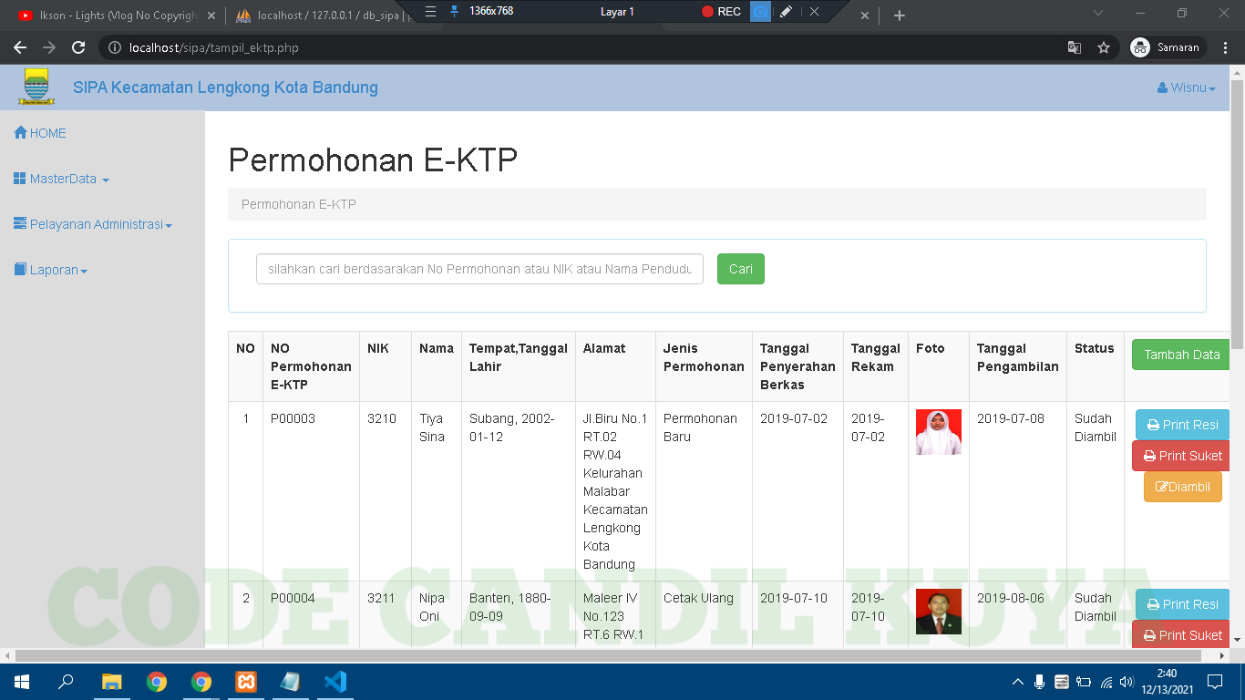Open Windows taskbar search
This screenshot has width=1245, height=700.
point(66,681)
